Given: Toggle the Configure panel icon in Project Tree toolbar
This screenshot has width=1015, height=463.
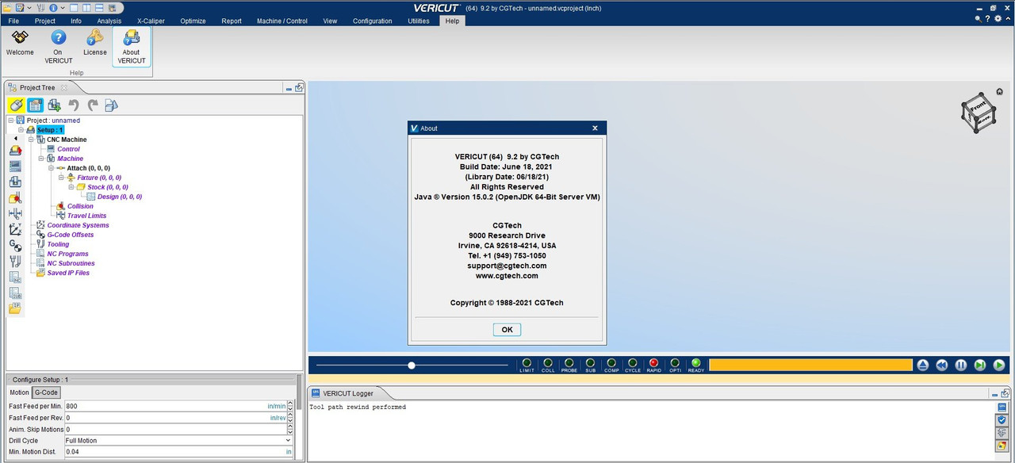Looking at the screenshot, I should [x=35, y=105].
